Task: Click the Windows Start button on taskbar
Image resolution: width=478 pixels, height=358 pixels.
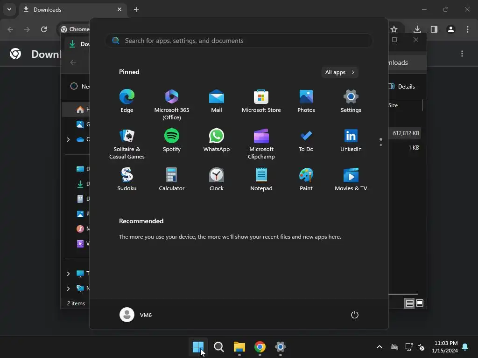Action: (x=198, y=347)
